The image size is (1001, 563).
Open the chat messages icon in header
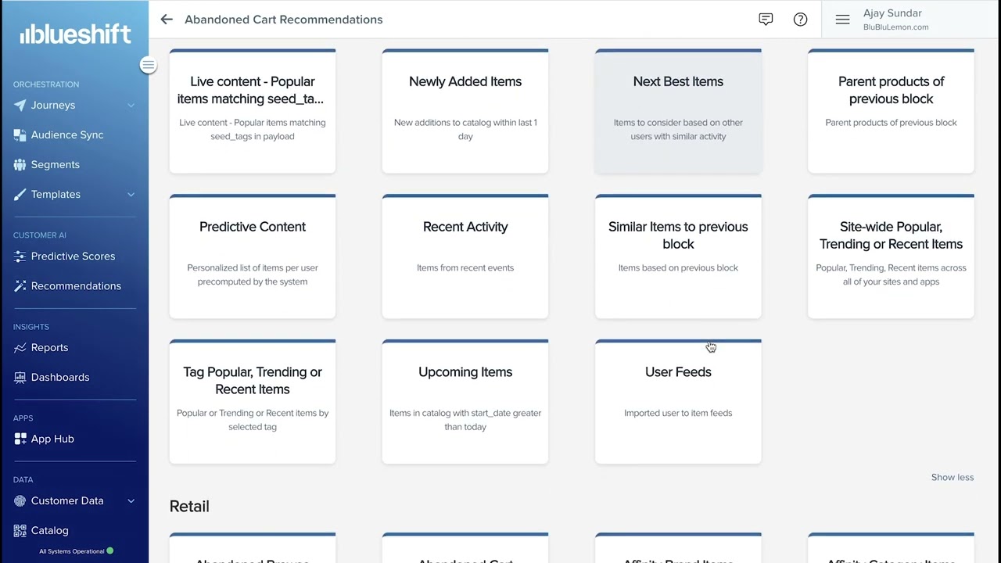pos(766,20)
